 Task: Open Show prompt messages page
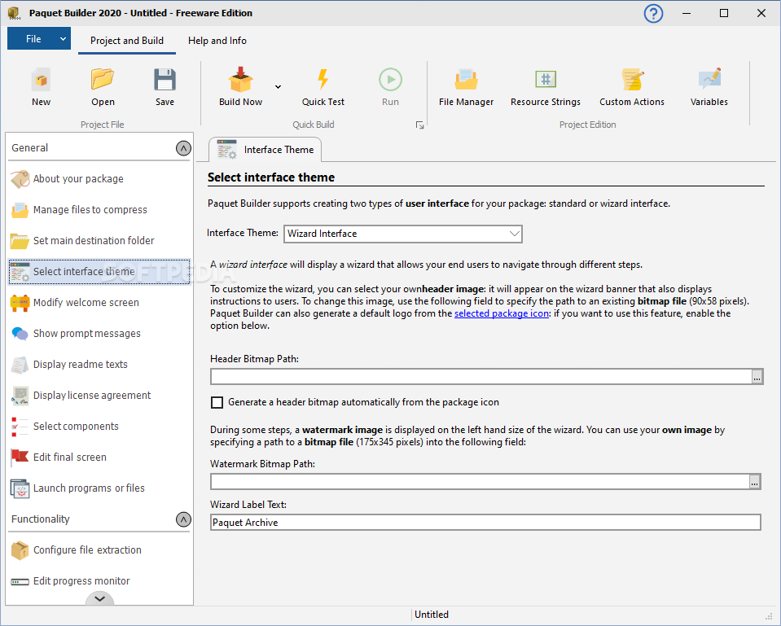point(99,333)
